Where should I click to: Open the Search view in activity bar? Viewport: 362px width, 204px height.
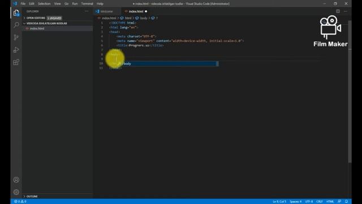pyautogui.click(x=16, y=25)
